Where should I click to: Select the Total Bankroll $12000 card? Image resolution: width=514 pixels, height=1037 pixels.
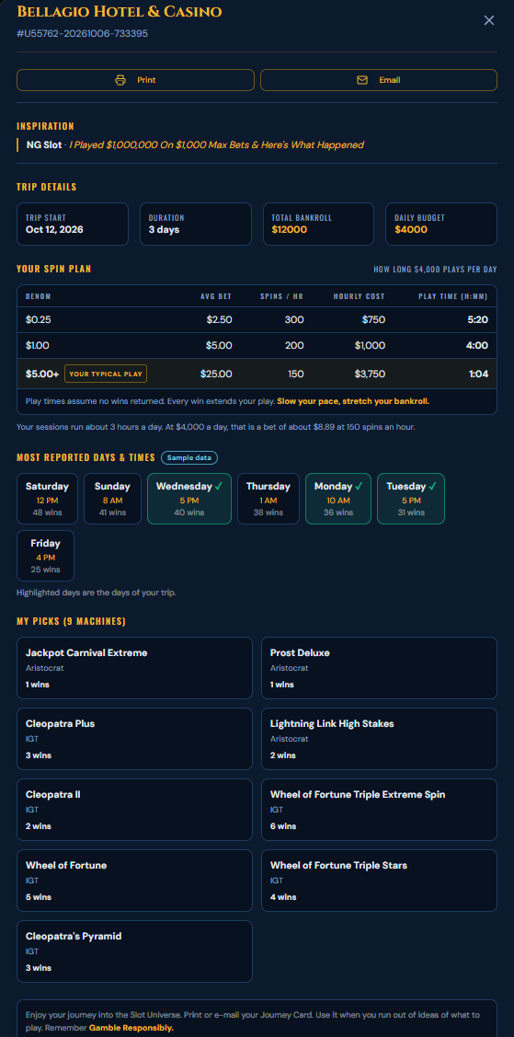click(x=318, y=225)
